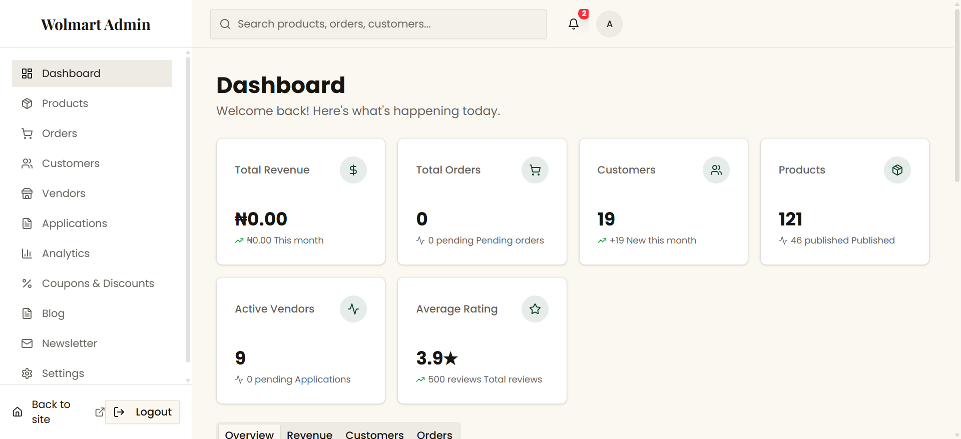961x439 pixels.
Task: Click the Wolmart Admin logo title
Action: [x=96, y=24]
